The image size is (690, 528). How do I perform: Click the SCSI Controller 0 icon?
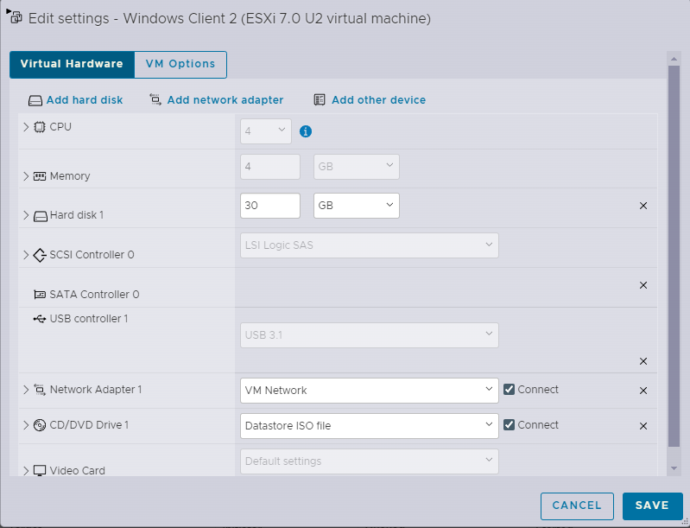(40, 255)
